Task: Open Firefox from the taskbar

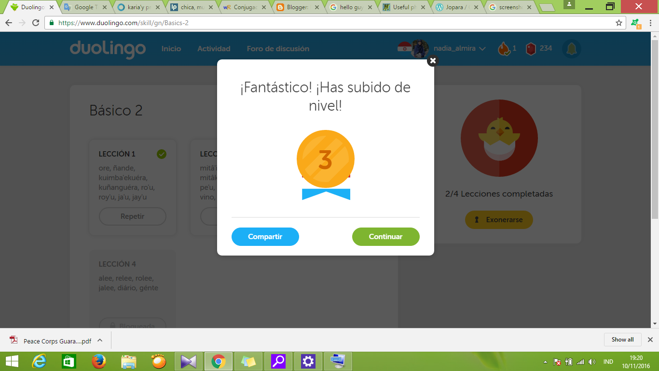Action: [x=98, y=361]
